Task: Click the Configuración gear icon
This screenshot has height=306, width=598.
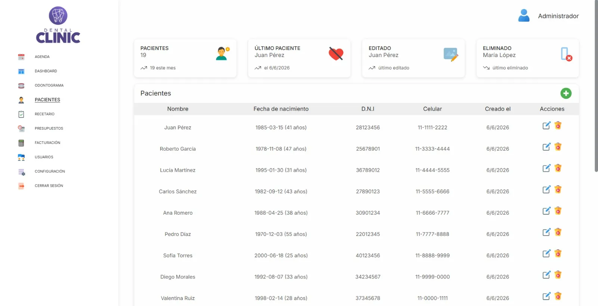Action: (21, 172)
